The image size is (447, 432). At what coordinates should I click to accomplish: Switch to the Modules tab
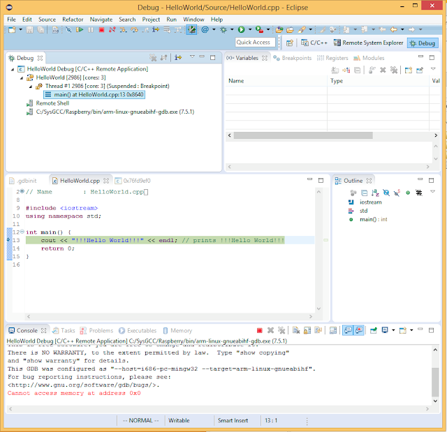(x=369, y=58)
